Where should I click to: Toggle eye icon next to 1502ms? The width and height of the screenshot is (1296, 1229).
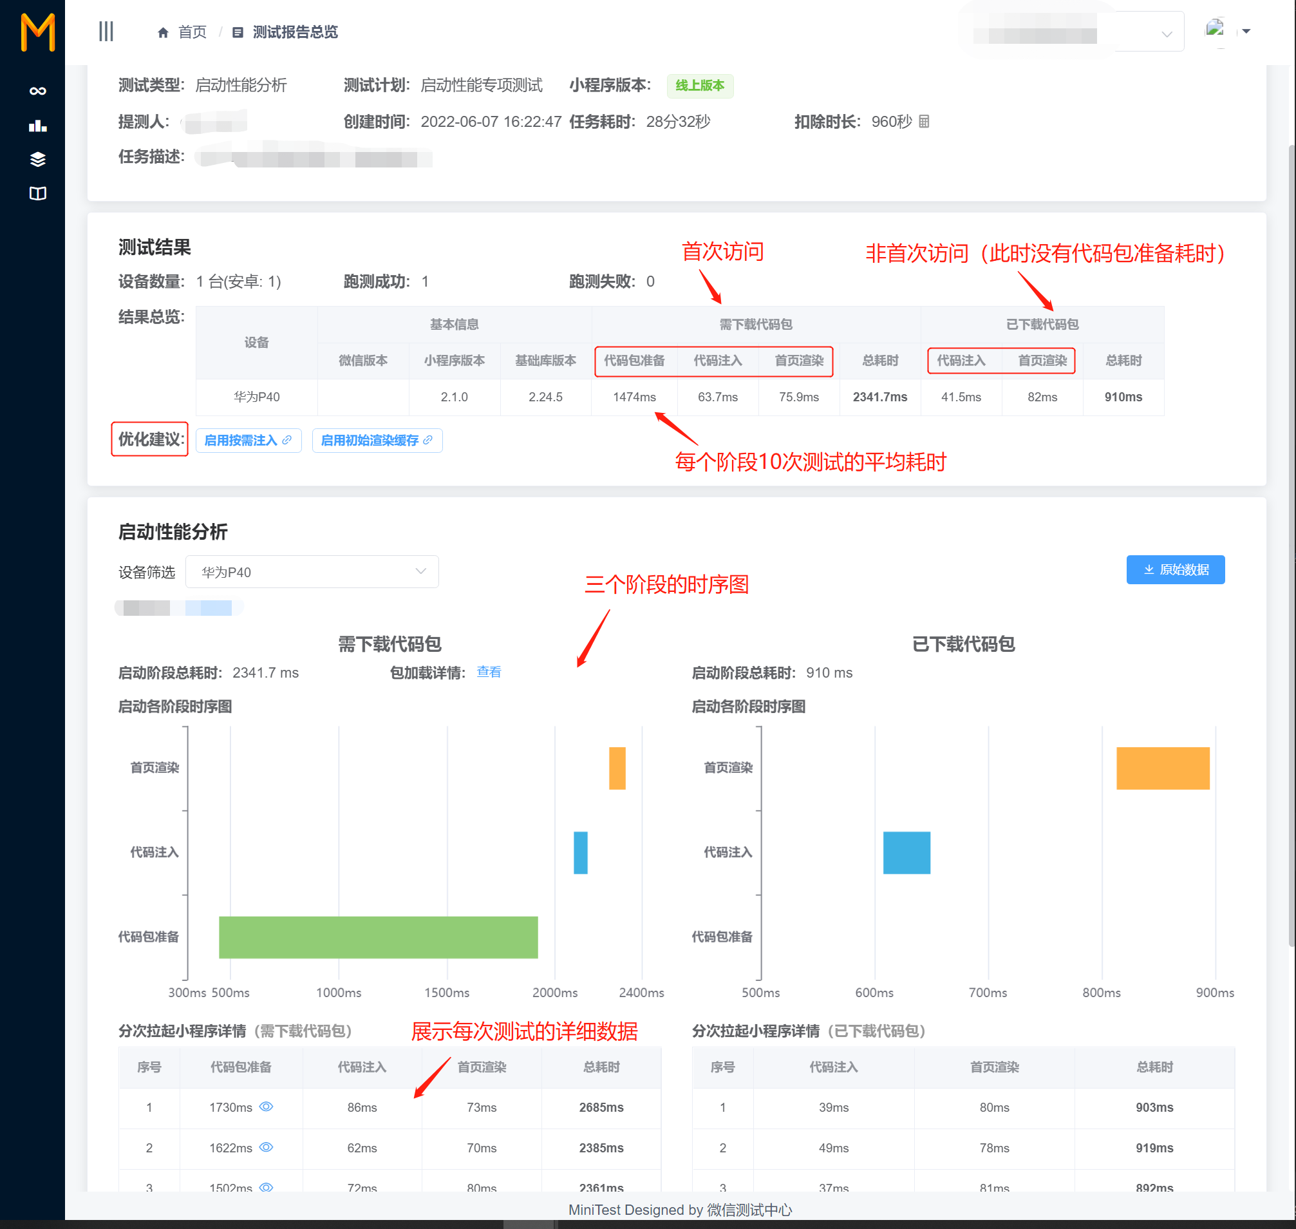(266, 1186)
